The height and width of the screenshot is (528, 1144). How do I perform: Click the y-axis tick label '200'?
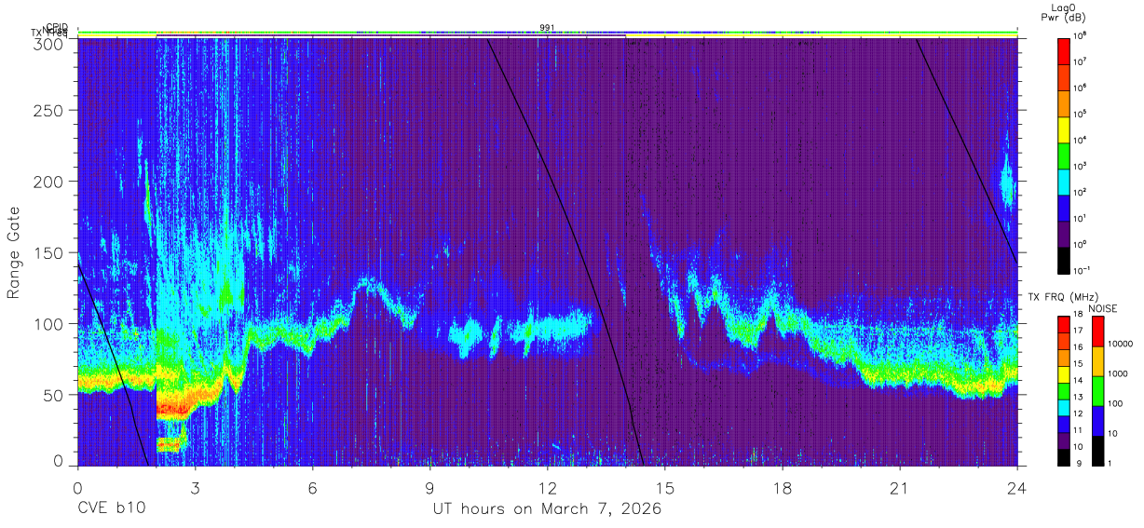coord(48,181)
